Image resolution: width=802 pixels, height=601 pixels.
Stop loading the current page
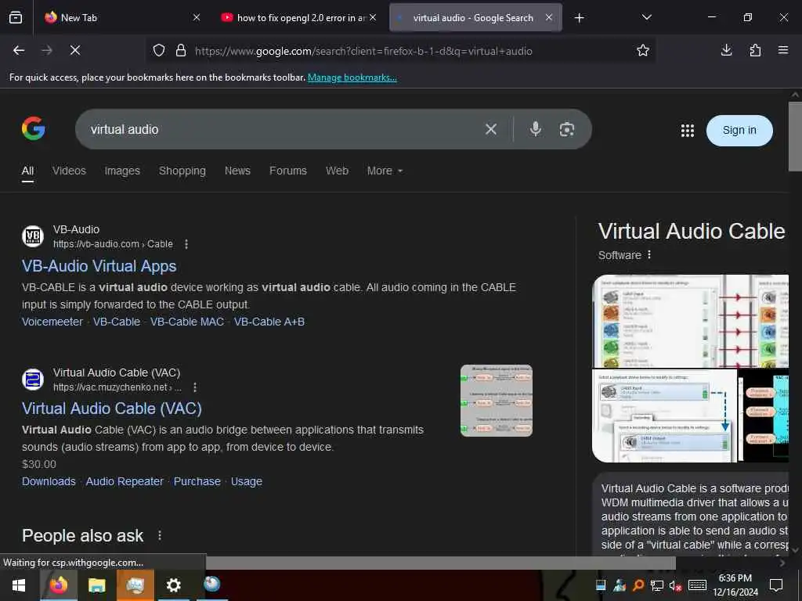tap(74, 50)
